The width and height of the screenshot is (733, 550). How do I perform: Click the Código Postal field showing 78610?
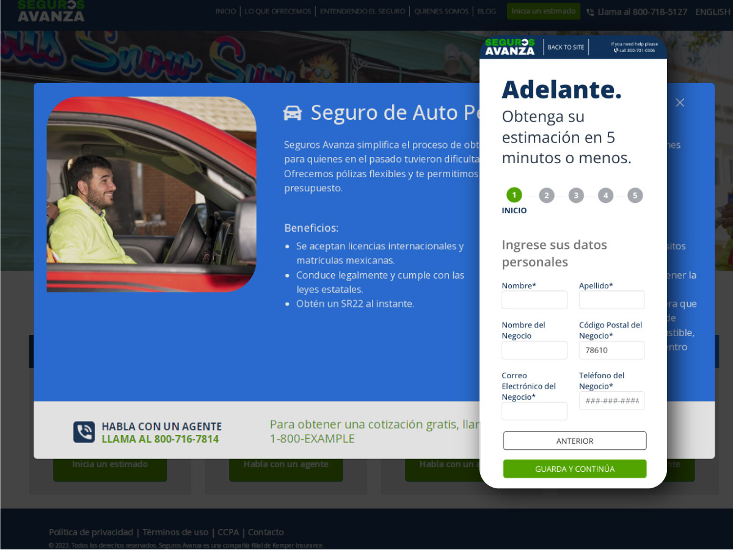pos(611,350)
